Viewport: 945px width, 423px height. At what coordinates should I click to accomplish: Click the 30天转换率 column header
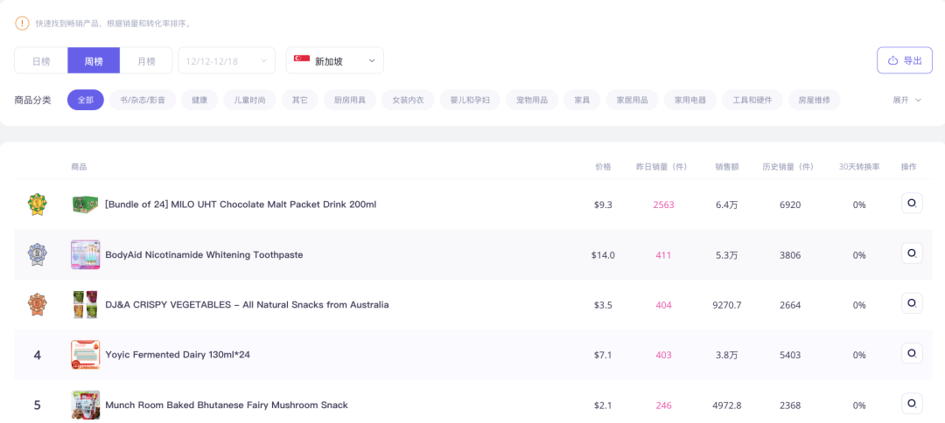pyautogui.click(x=859, y=167)
